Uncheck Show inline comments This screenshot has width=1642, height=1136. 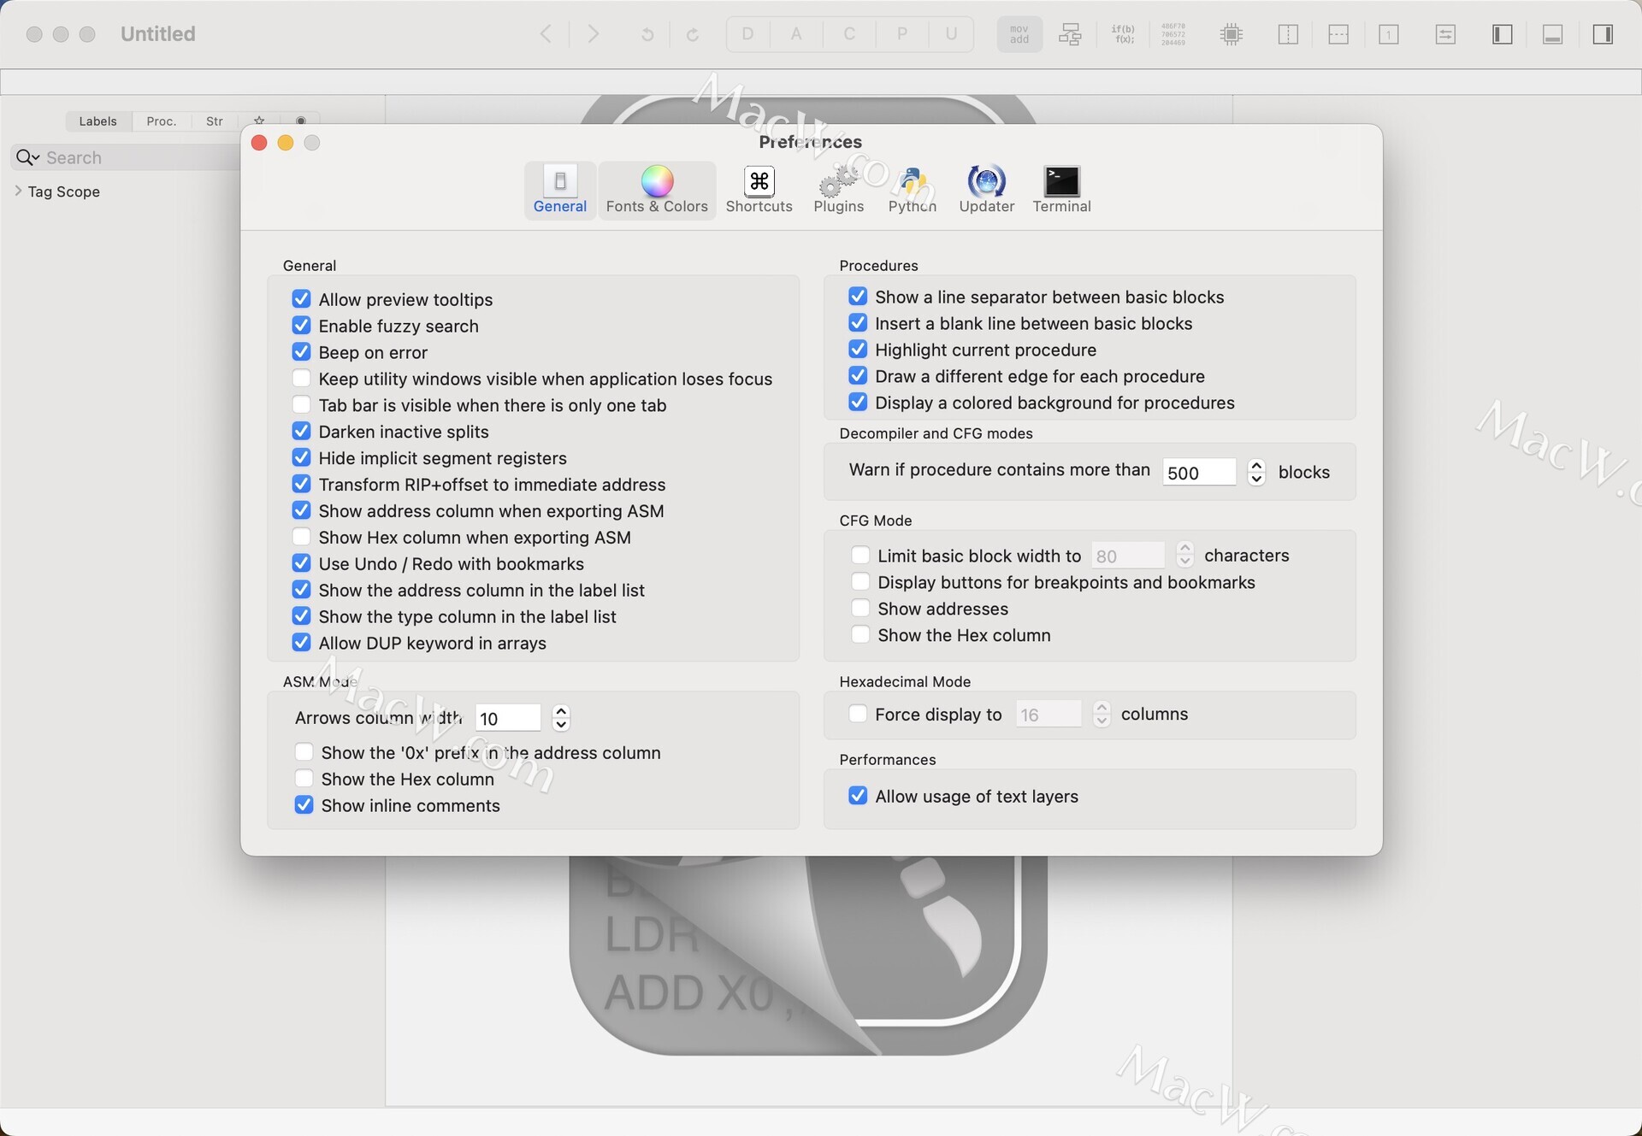[304, 805]
